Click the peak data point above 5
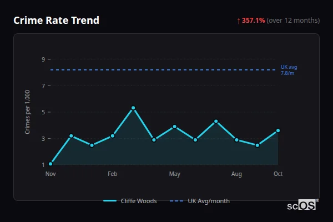This screenshot has height=222, width=333. (x=133, y=108)
